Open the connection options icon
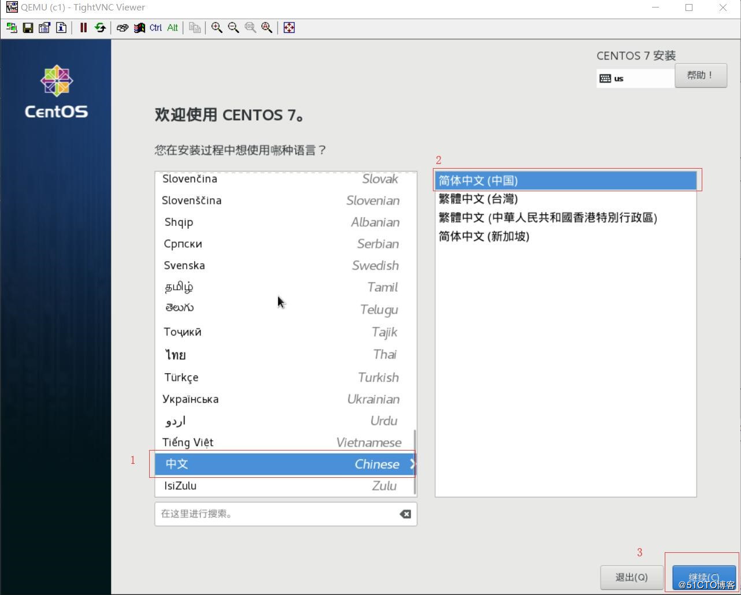Viewport: 741px width, 595px height. coord(45,28)
